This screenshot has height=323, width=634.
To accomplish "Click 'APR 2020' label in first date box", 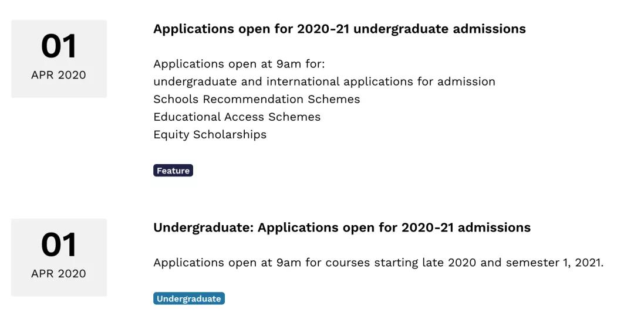I will pos(59,75).
